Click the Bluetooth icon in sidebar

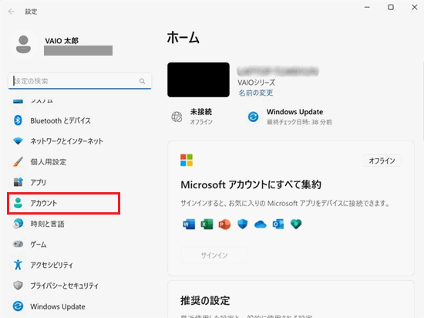pyautogui.click(x=18, y=120)
